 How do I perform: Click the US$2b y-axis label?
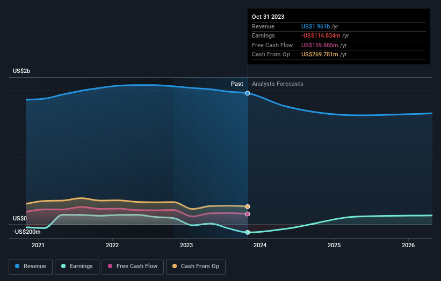click(x=21, y=71)
